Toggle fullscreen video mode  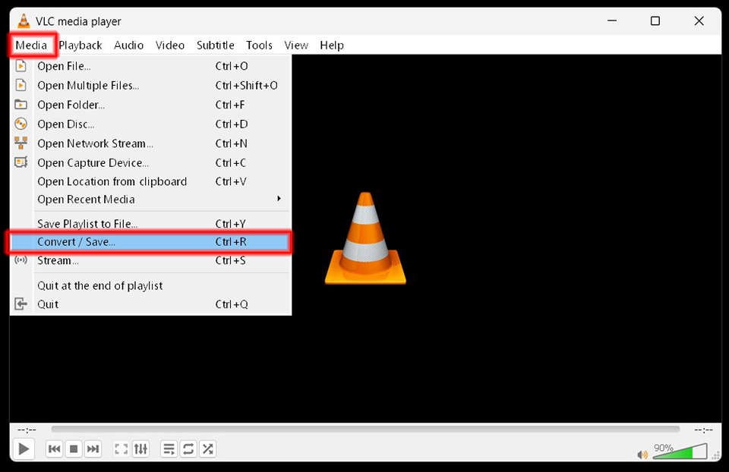[x=121, y=448]
